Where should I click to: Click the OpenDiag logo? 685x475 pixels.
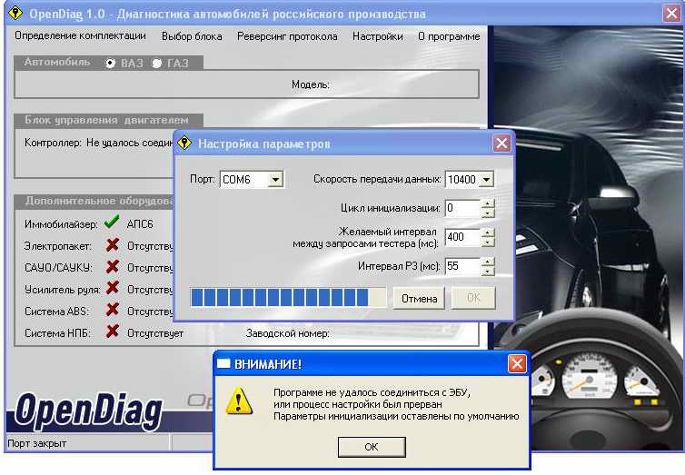tap(89, 411)
